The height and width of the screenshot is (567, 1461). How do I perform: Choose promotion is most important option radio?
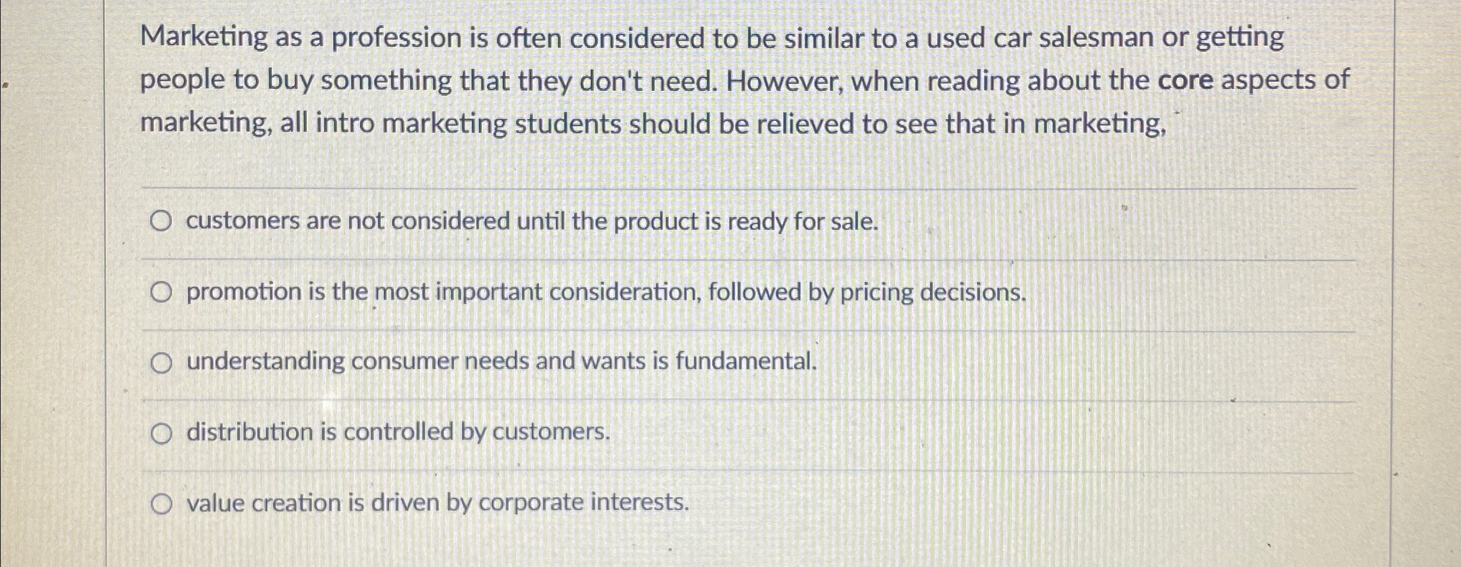click(161, 293)
